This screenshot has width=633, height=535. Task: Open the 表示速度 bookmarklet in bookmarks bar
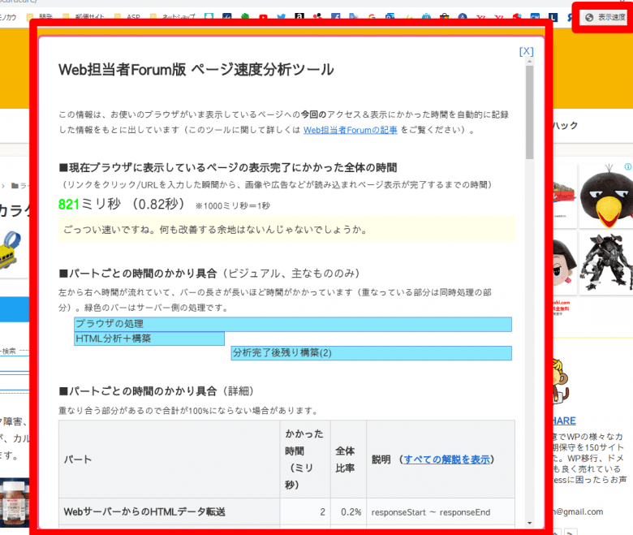[605, 17]
